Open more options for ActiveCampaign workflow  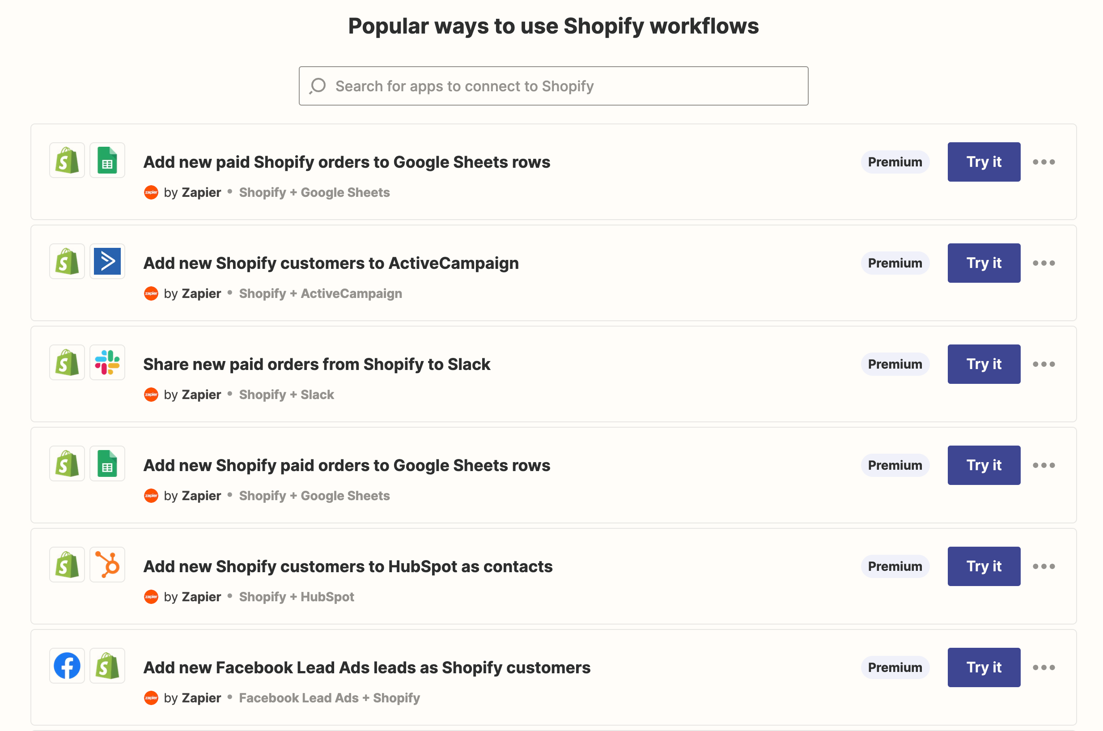click(x=1044, y=263)
